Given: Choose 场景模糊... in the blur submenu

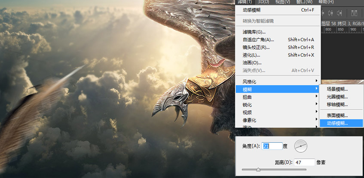Looking at the screenshot, I should (341, 89).
